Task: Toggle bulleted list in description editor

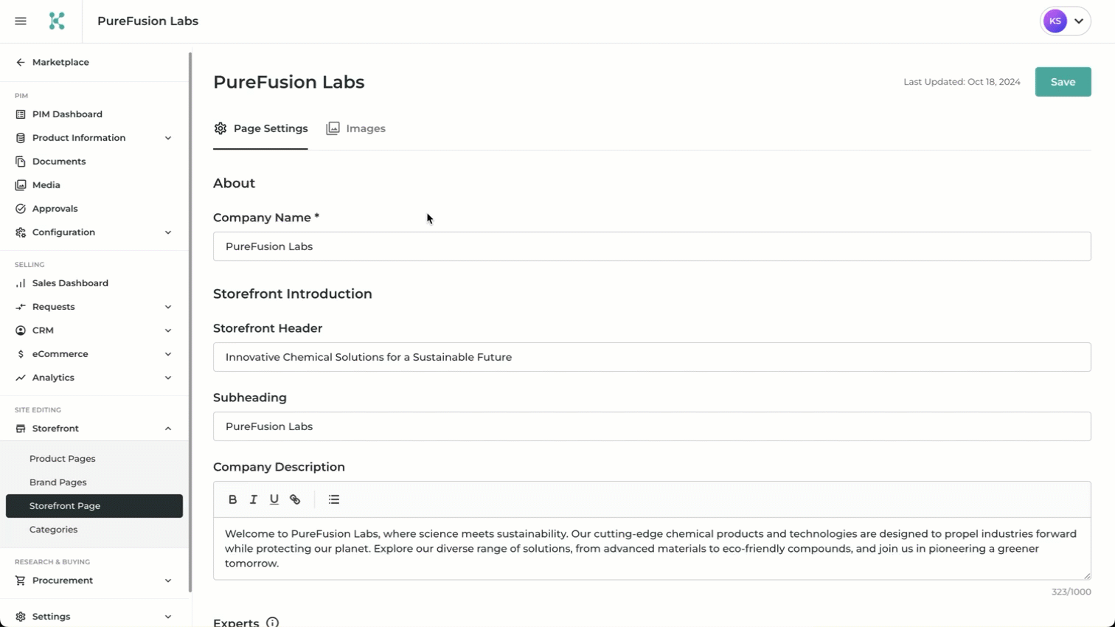Action: (x=334, y=499)
